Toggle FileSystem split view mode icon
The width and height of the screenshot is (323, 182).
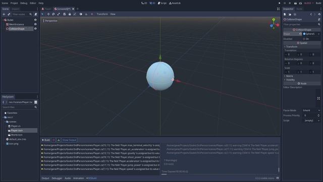36,102
